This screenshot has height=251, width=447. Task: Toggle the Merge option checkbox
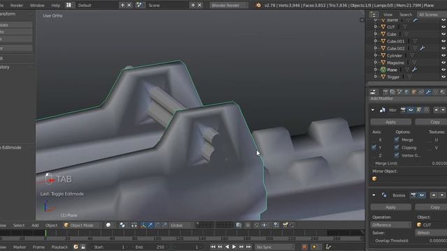(x=397, y=139)
